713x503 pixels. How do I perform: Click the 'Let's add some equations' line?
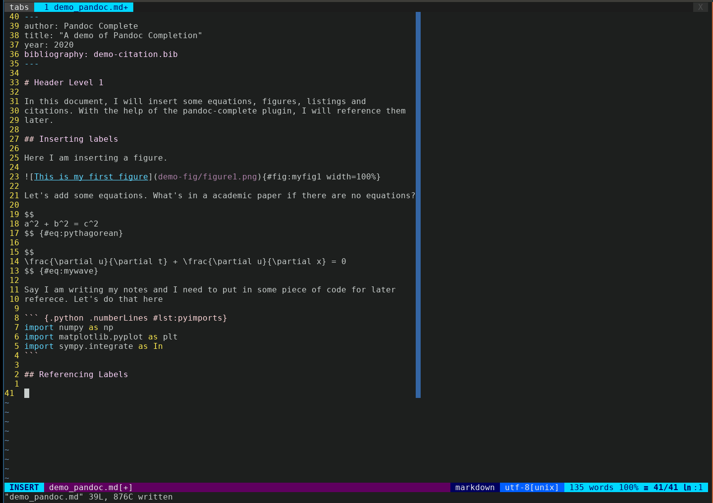(220, 195)
